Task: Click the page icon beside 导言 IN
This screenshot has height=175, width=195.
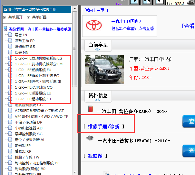Action: 10,35
